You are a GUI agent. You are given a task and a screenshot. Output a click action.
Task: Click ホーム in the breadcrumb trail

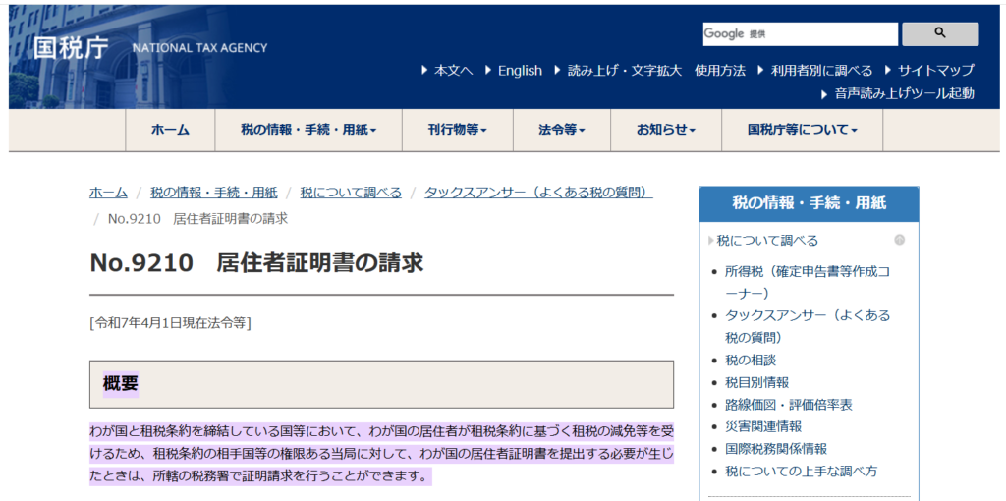108,192
